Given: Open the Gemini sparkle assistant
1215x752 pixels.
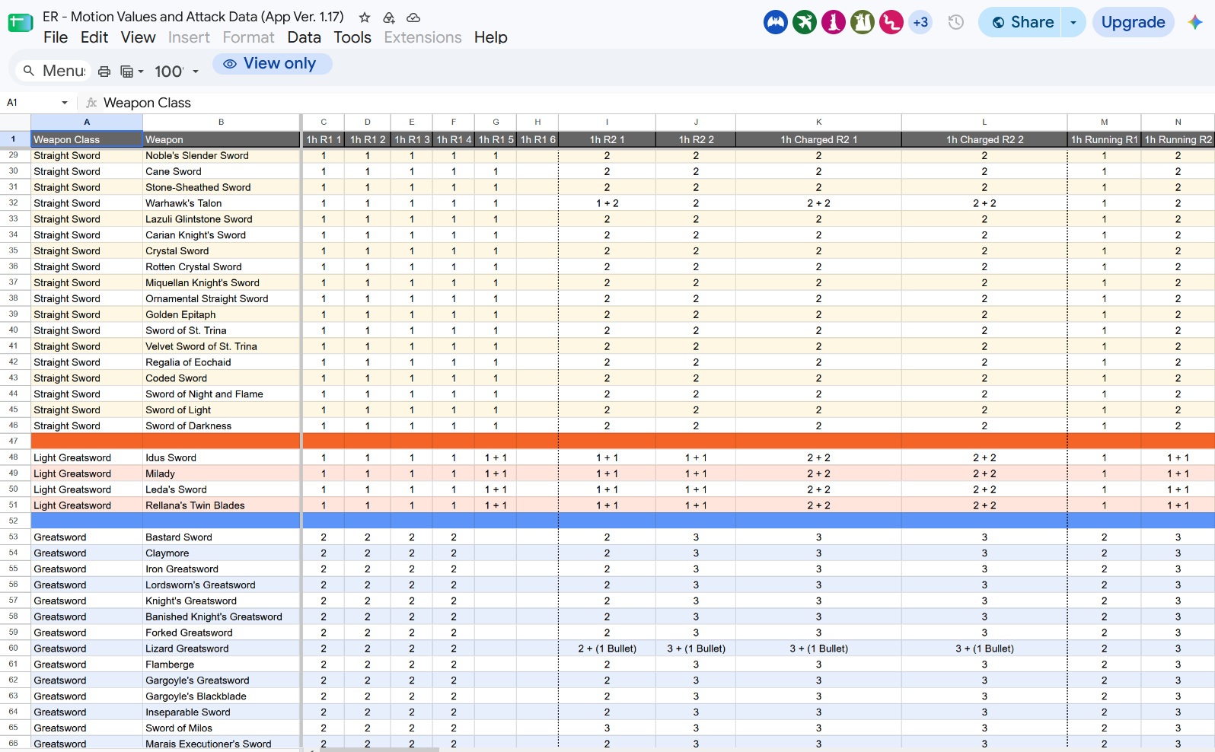Looking at the screenshot, I should click(1195, 22).
